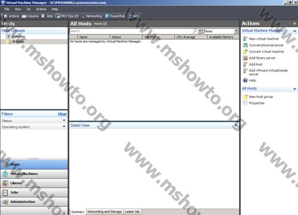Sort by the Status column header
The image size is (298, 215).
point(126,37)
